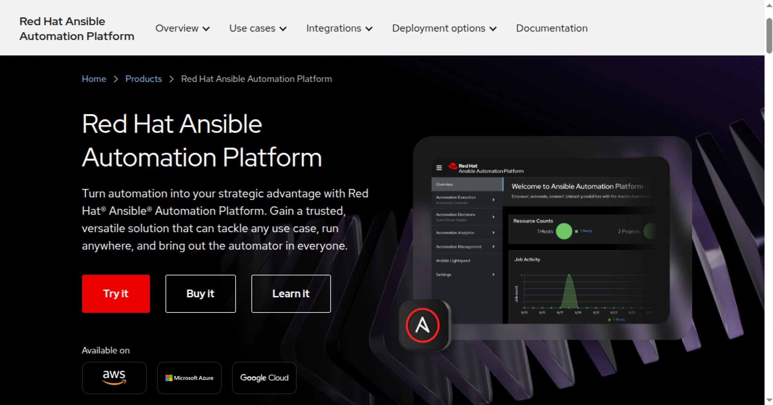Click the AWS logo card
Screen dimensions: 773x405
click(114, 378)
